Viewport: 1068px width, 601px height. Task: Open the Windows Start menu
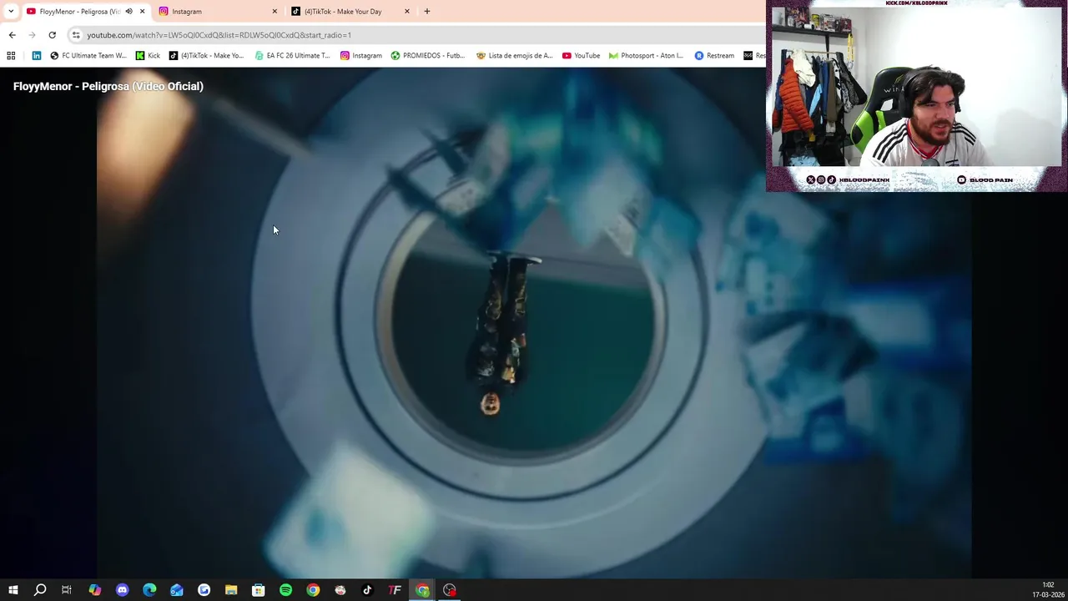click(13, 590)
